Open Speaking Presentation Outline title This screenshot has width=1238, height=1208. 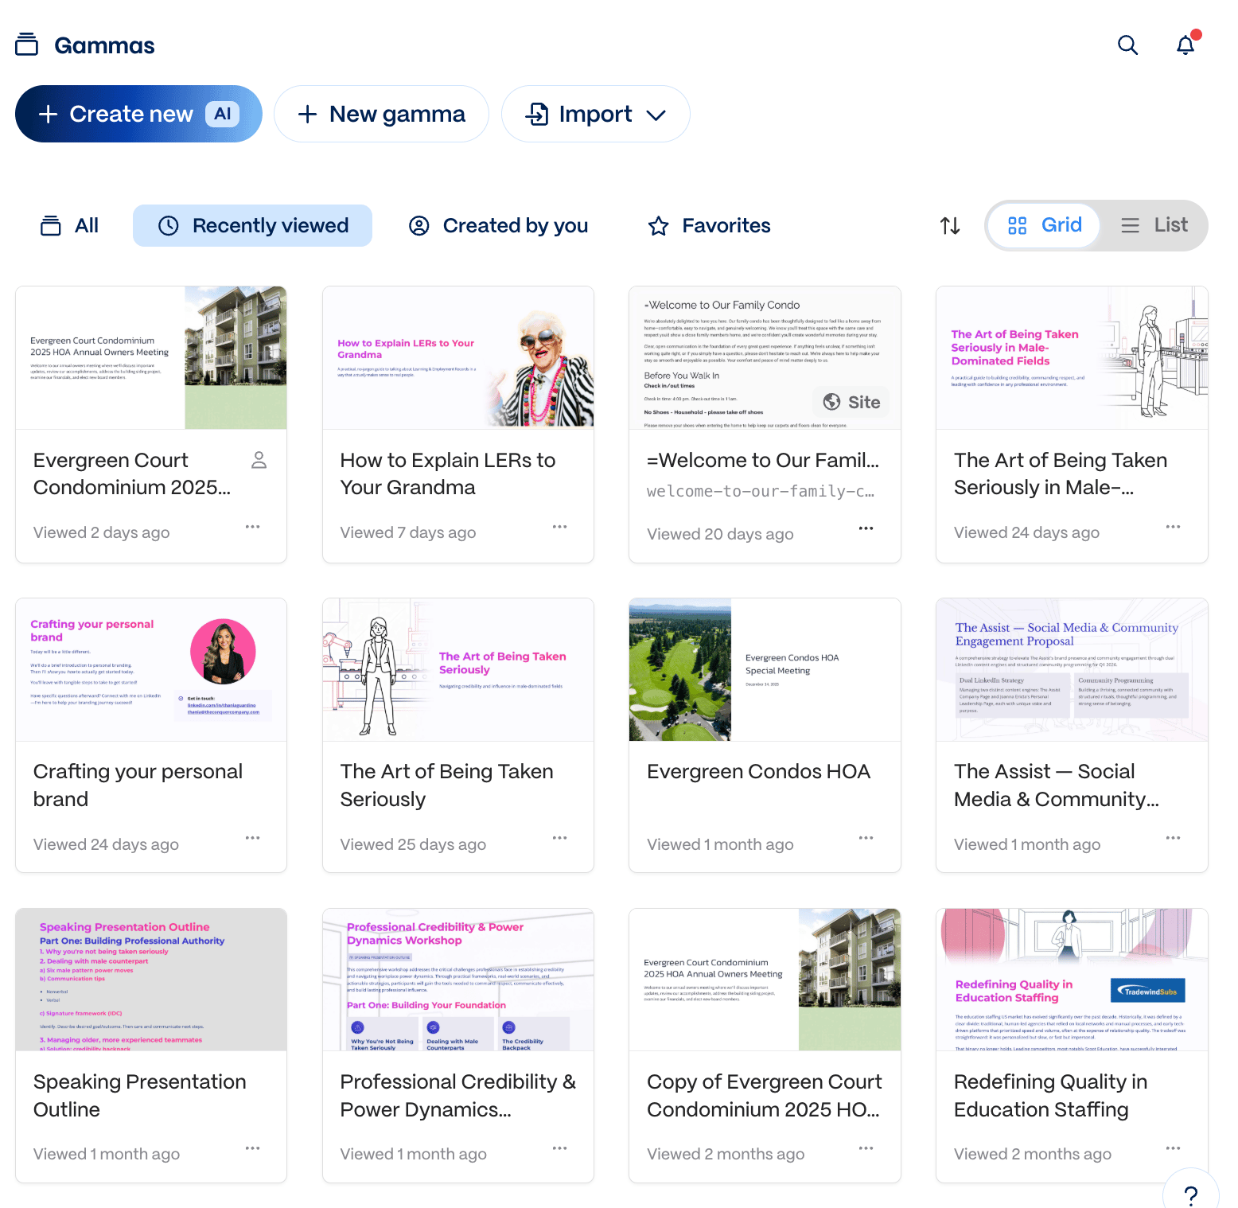click(139, 1096)
